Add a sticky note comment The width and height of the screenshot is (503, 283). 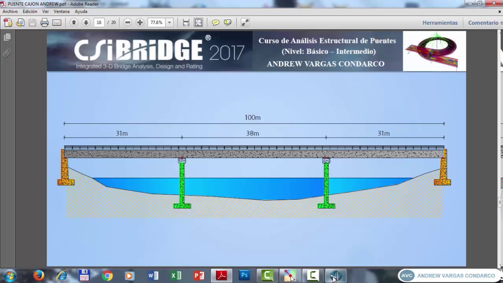point(215,22)
